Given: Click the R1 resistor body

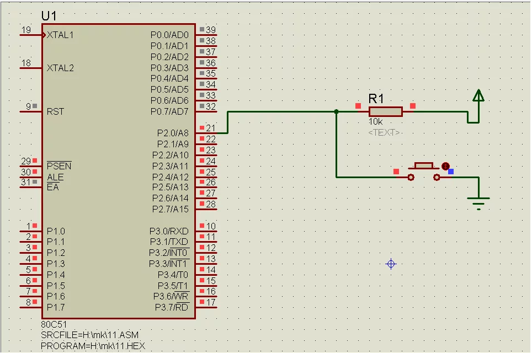Looking at the screenshot, I should [x=385, y=111].
